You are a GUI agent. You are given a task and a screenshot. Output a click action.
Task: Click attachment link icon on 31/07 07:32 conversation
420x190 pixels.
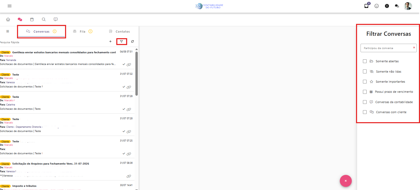tap(129, 87)
